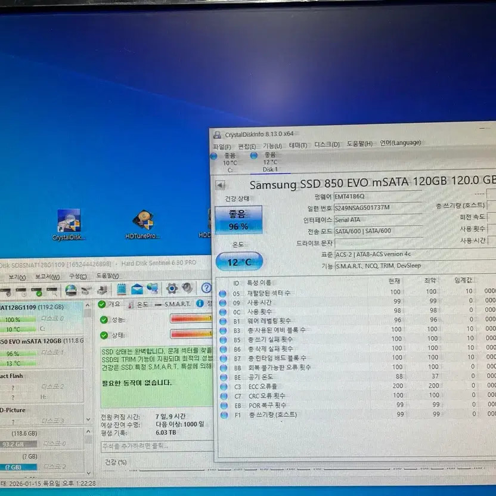
Task: Select the globe online info icon in Sentinel
Action: [x=69, y=289]
